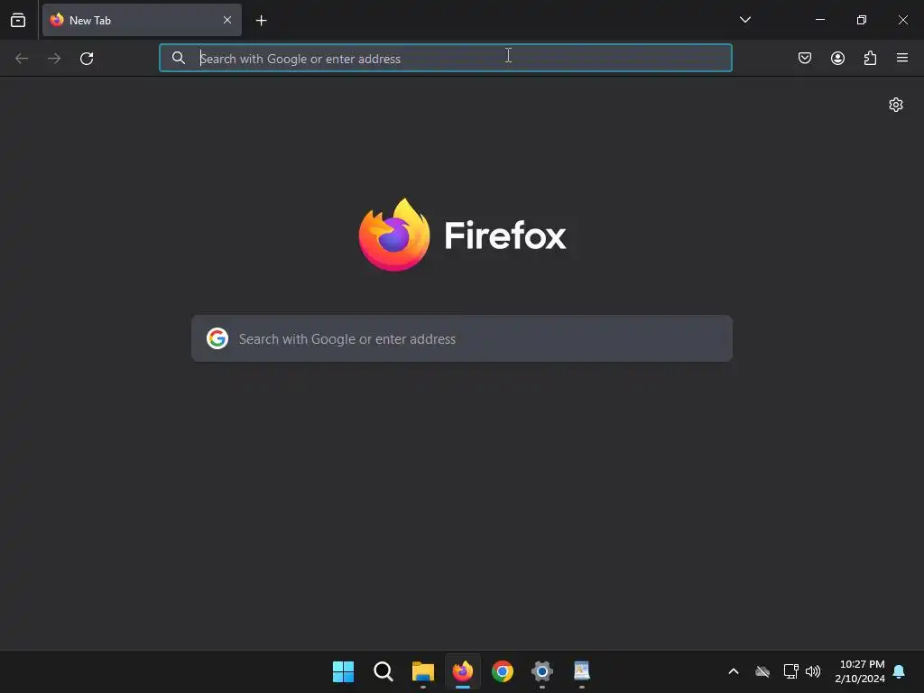Screen dimensions: 924x693
Task: Open the notepad-like app on taskbar
Action: tap(582, 671)
